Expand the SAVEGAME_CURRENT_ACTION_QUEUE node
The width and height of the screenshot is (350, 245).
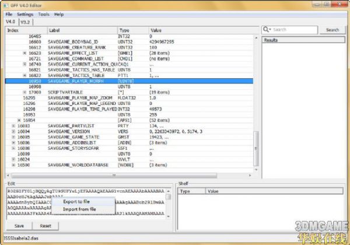pos(24,64)
